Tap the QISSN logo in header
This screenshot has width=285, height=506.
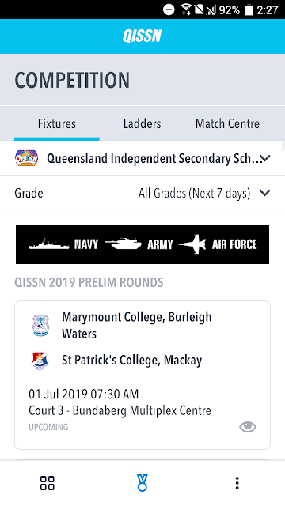click(142, 36)
